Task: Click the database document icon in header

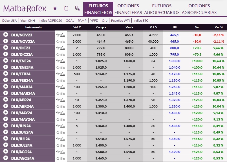Action: [x=77, y=8]
